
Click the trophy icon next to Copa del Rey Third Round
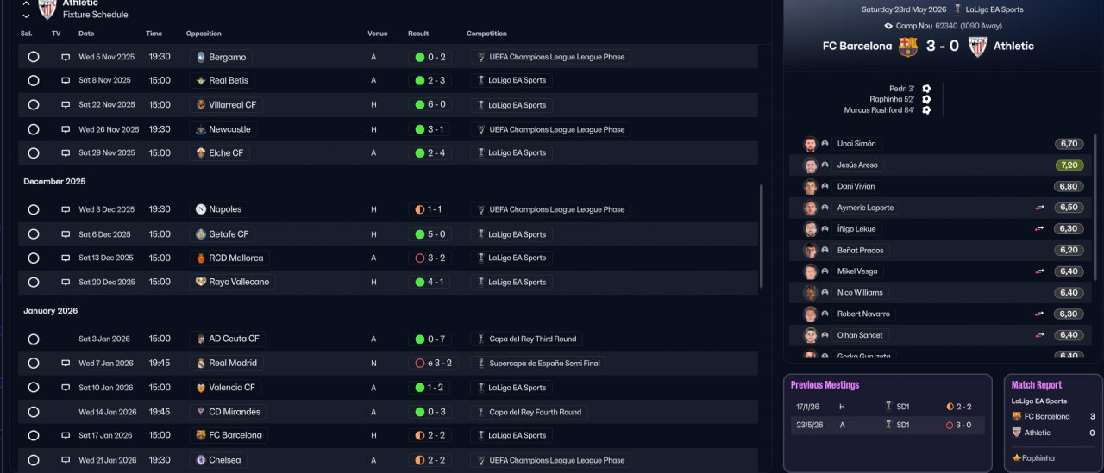(x=481, y=339)
